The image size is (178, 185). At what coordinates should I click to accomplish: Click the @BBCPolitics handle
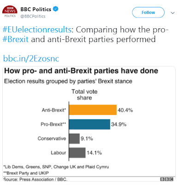[x=33, y=16]
